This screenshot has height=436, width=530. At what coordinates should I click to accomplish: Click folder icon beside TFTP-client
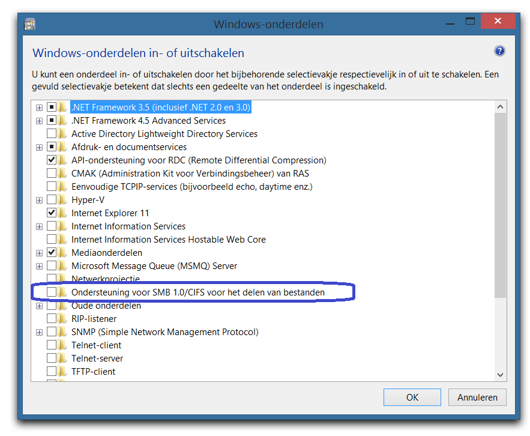62,371
